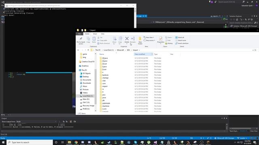Click the Up one level arrow in Explorer
Image resolution: width=259 pixels, height=145 pixels.
88,50
